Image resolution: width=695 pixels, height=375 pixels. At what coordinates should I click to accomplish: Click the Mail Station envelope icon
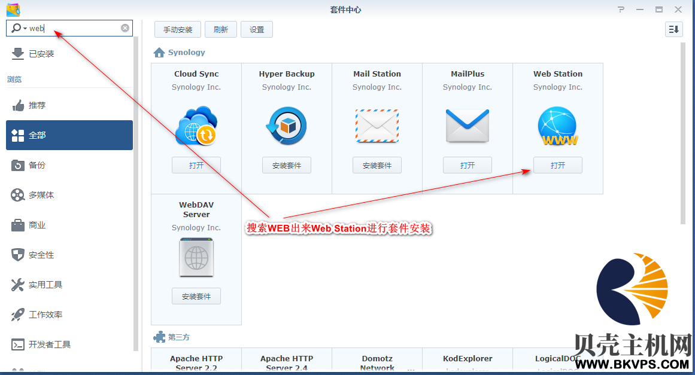point(377,126)
